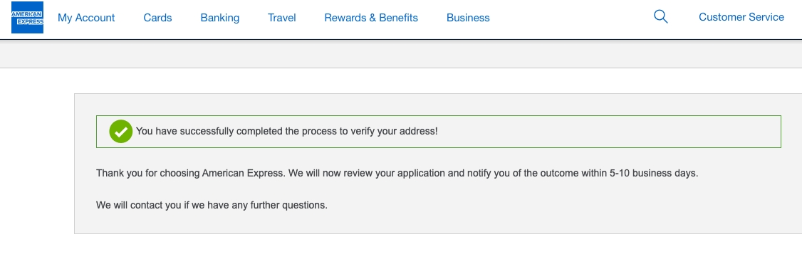Select the Business menu item
Screen dimensions: 802x264
pos(468,18)
